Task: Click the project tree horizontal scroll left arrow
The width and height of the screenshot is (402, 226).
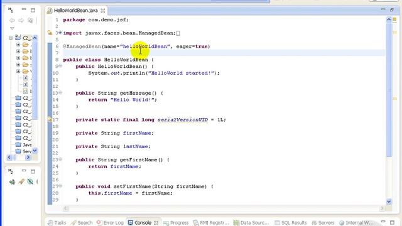Action: [x=9, y=157]
